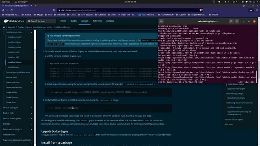Expand the Previous versions sidebar section
This screenshot has width=260, height=146.
pos(31,83)
